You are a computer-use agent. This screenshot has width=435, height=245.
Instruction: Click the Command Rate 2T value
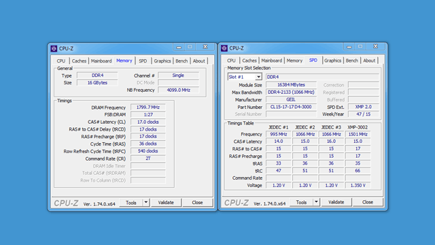coord(148,159)
